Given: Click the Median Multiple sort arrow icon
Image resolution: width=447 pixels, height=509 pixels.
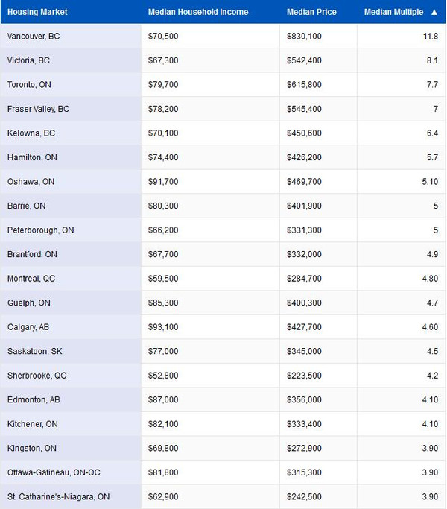Looking at the screenshot, I should (x=434, y=13).
